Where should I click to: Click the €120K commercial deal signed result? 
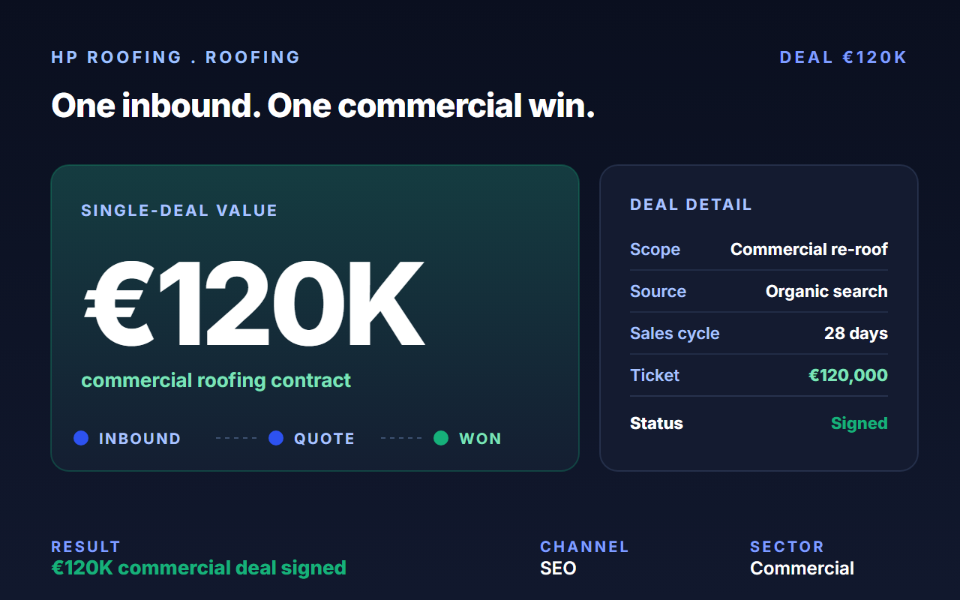coord(199,568)
